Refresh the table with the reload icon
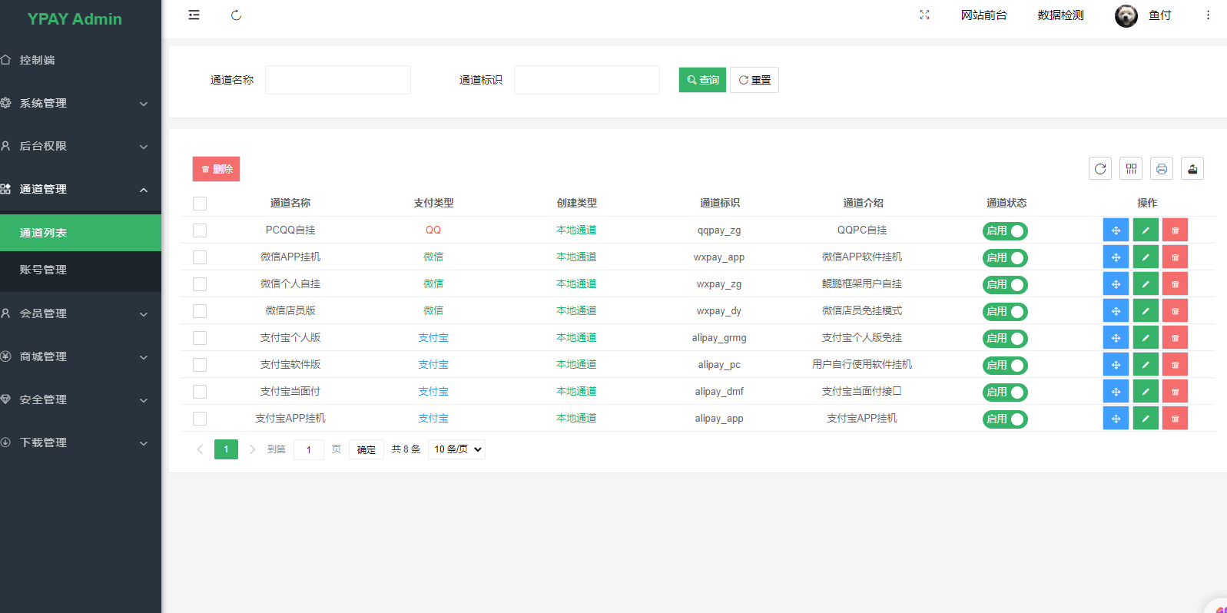 pyautogui.click(x=1100, y=169)
